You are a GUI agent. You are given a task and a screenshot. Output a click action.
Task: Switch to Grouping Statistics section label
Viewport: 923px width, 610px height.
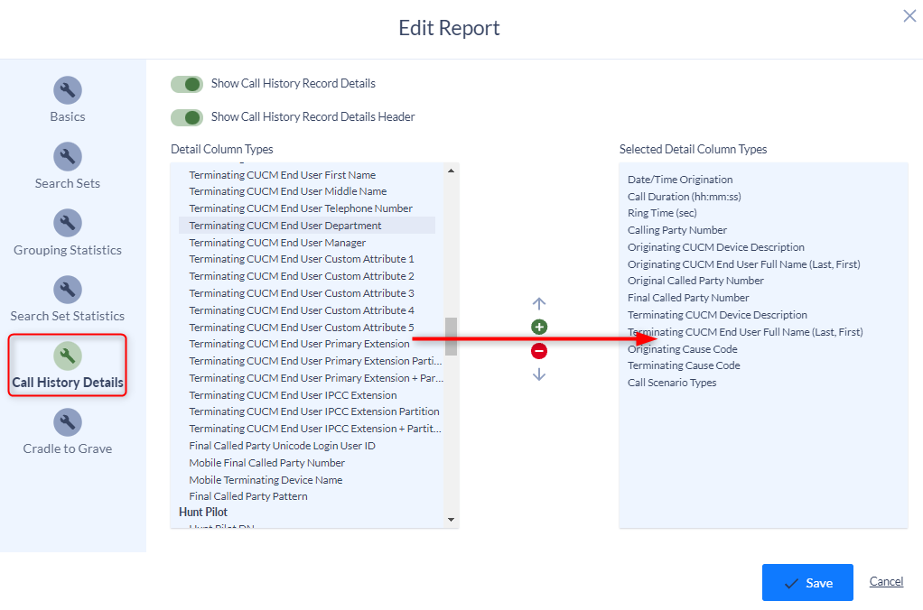point(68,250)
